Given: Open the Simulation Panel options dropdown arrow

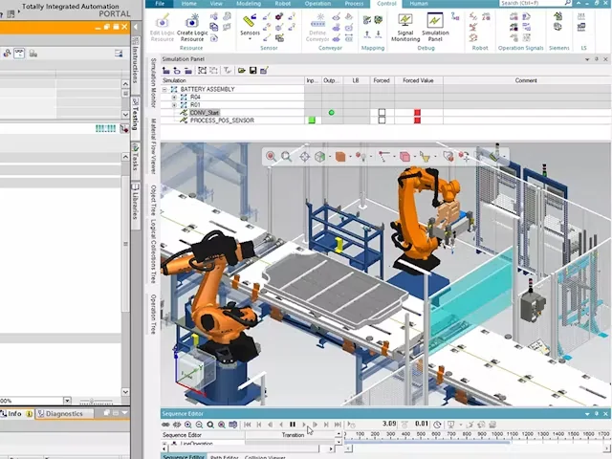Looking at the screenshot, I should 587,59.
